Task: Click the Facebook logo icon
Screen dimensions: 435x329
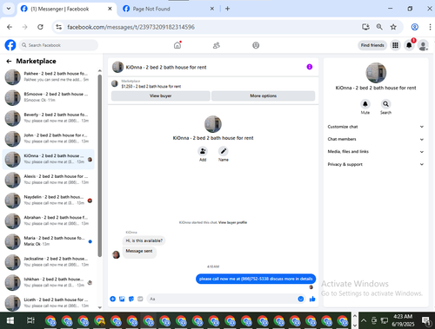Action: (10, 45)
